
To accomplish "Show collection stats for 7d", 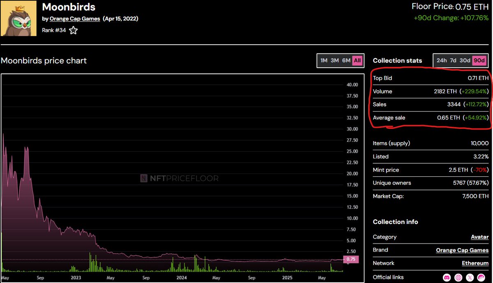I will (453, 61).
